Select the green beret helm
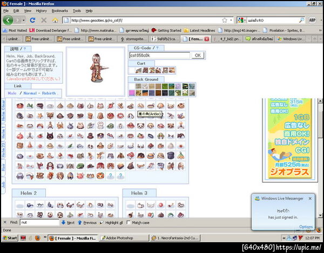The width and height of the screenshot is (324, 253). tap(80, 166)
